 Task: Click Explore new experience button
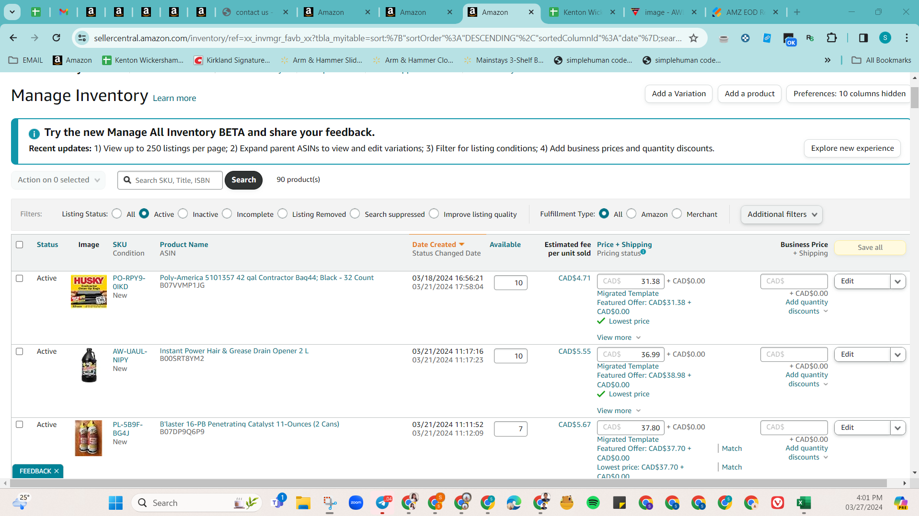pyautogui.click(x=852, y=148)
